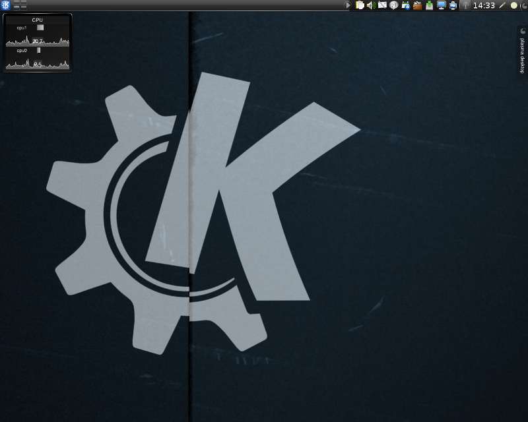Click the CPU monitor widget title
Image resolution: width=528 pixels, height=422 pixels.
coord(37,20)
